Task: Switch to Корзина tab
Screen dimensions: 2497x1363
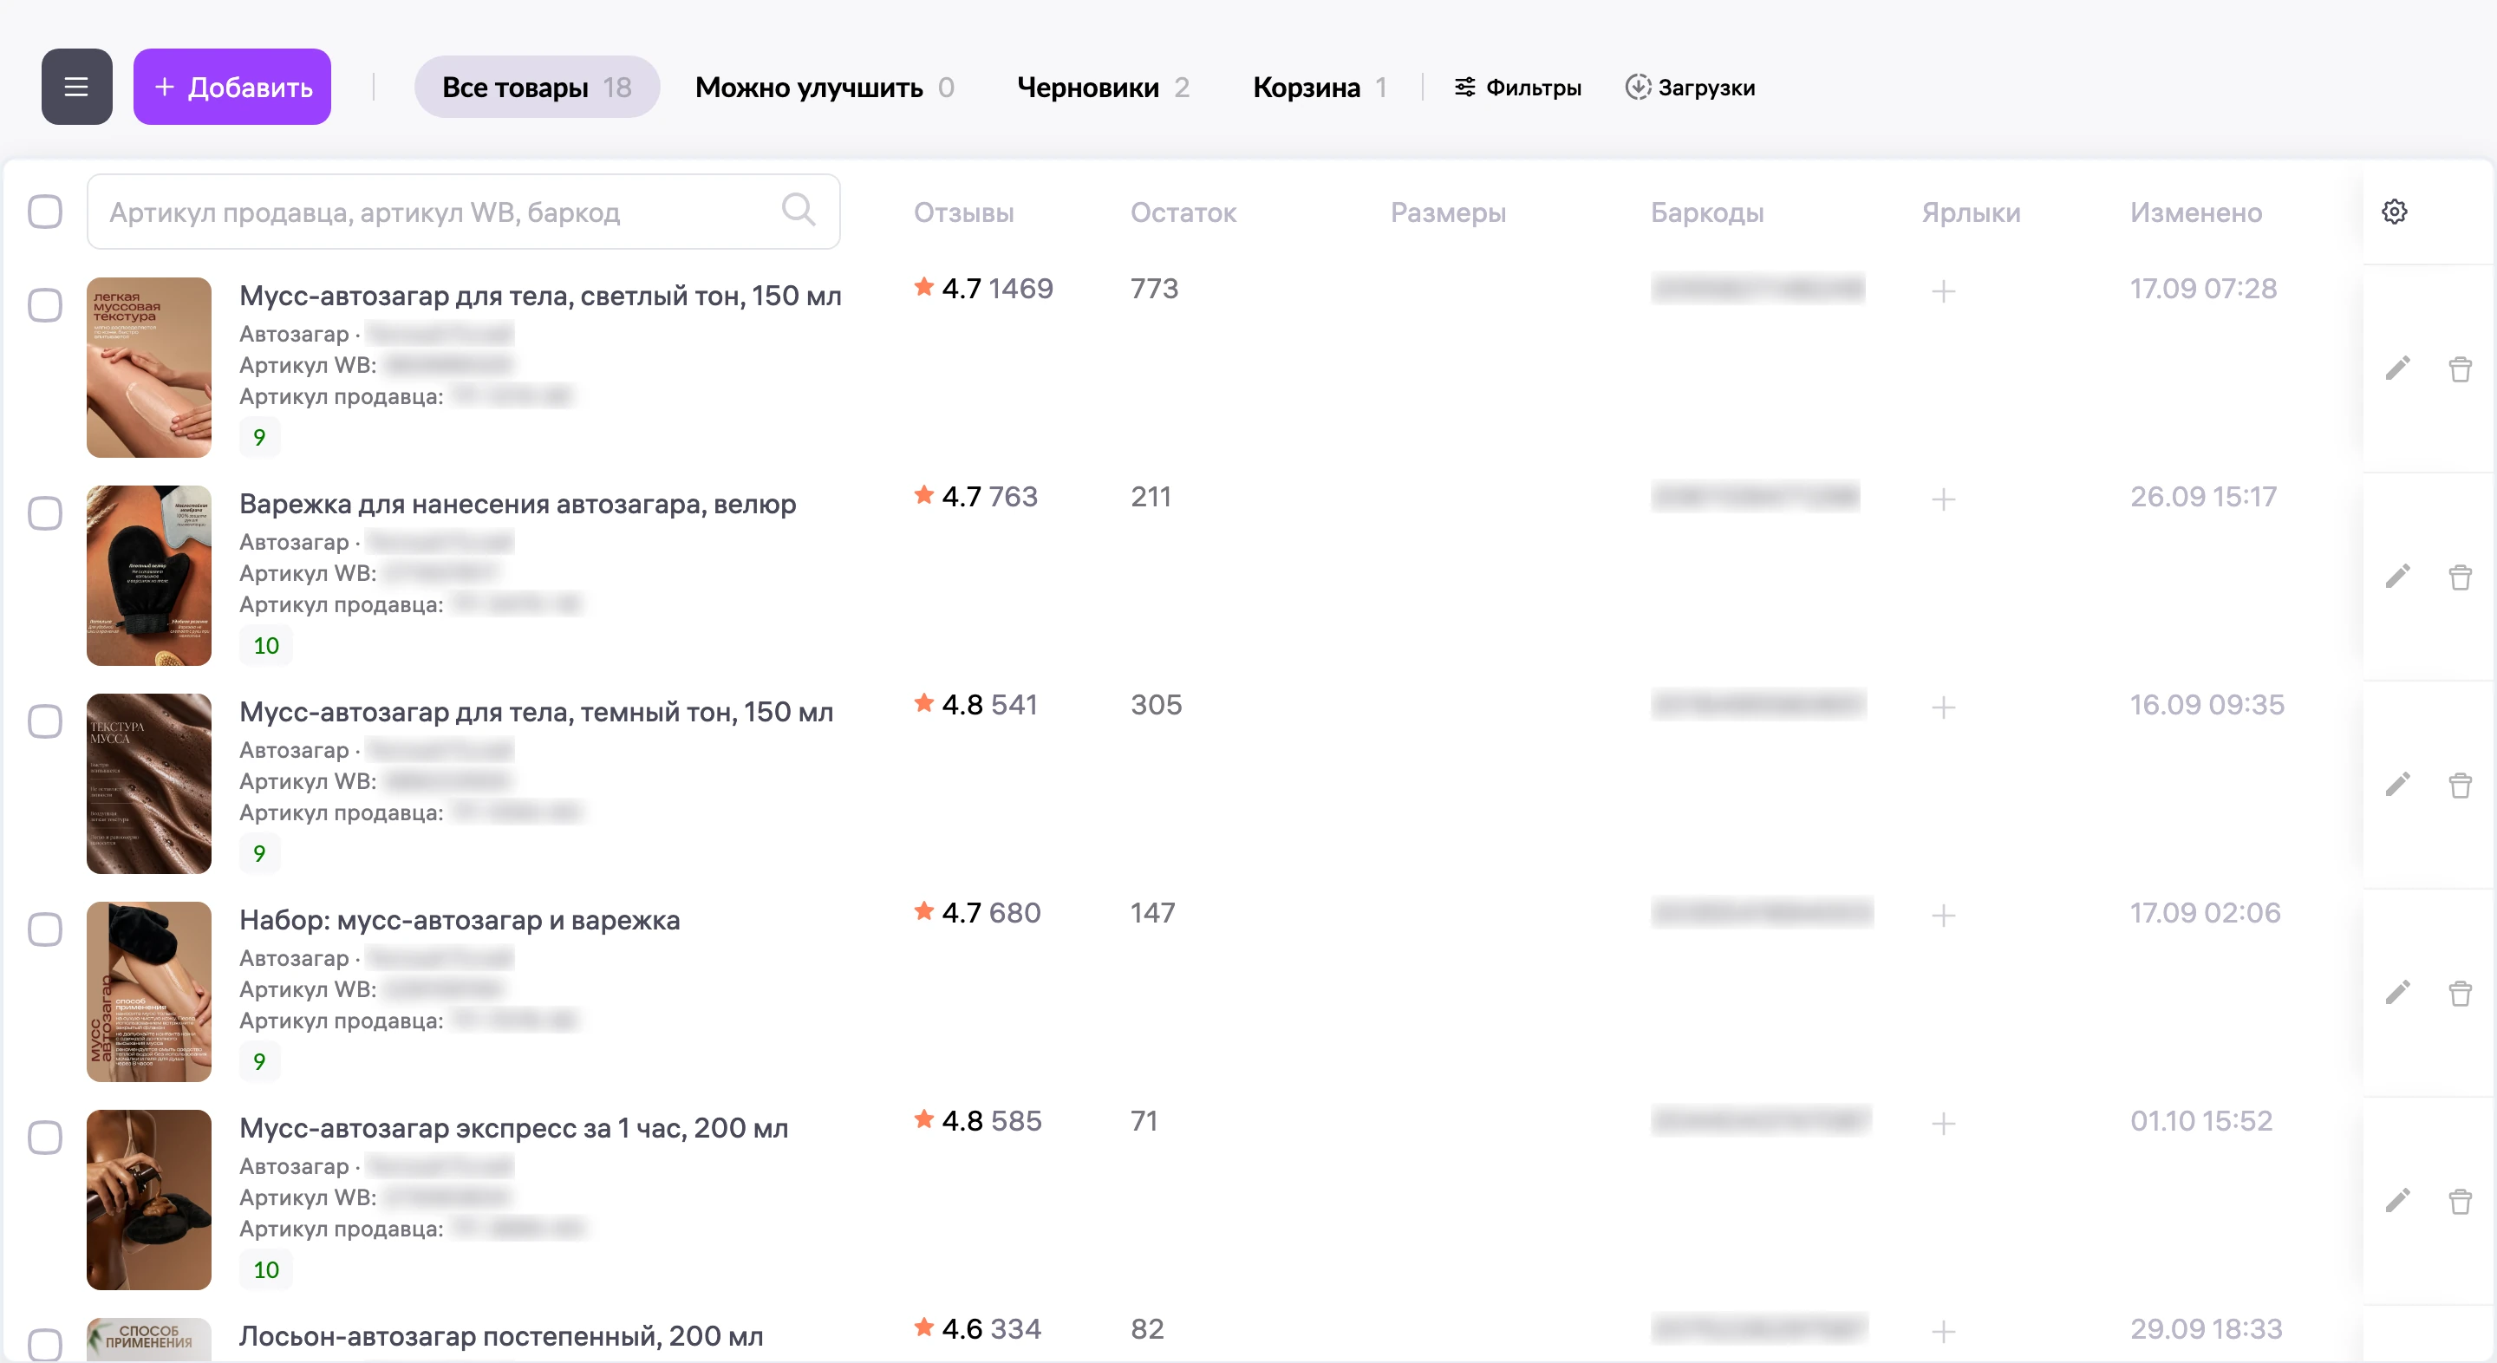Action: click(1320, 88)
